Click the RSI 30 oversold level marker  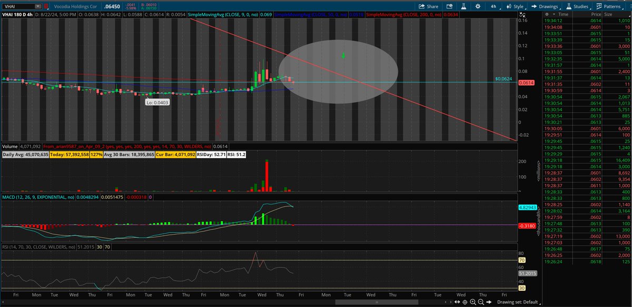tap(523, 289)
